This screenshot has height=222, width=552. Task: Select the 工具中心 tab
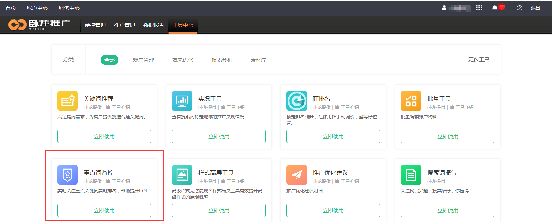coord(183,25)
